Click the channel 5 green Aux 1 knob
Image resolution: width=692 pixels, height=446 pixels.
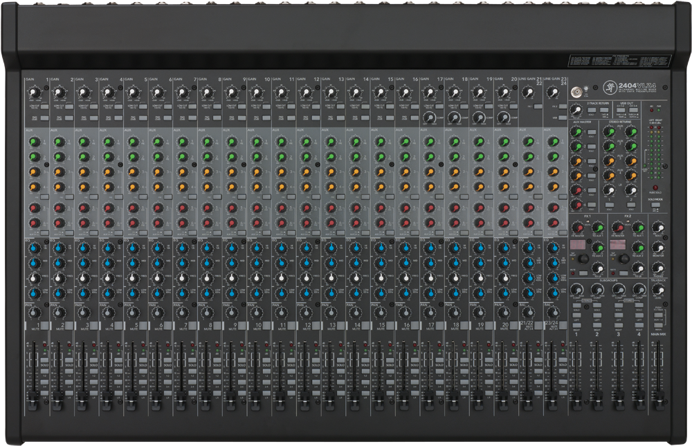(131, 142)
